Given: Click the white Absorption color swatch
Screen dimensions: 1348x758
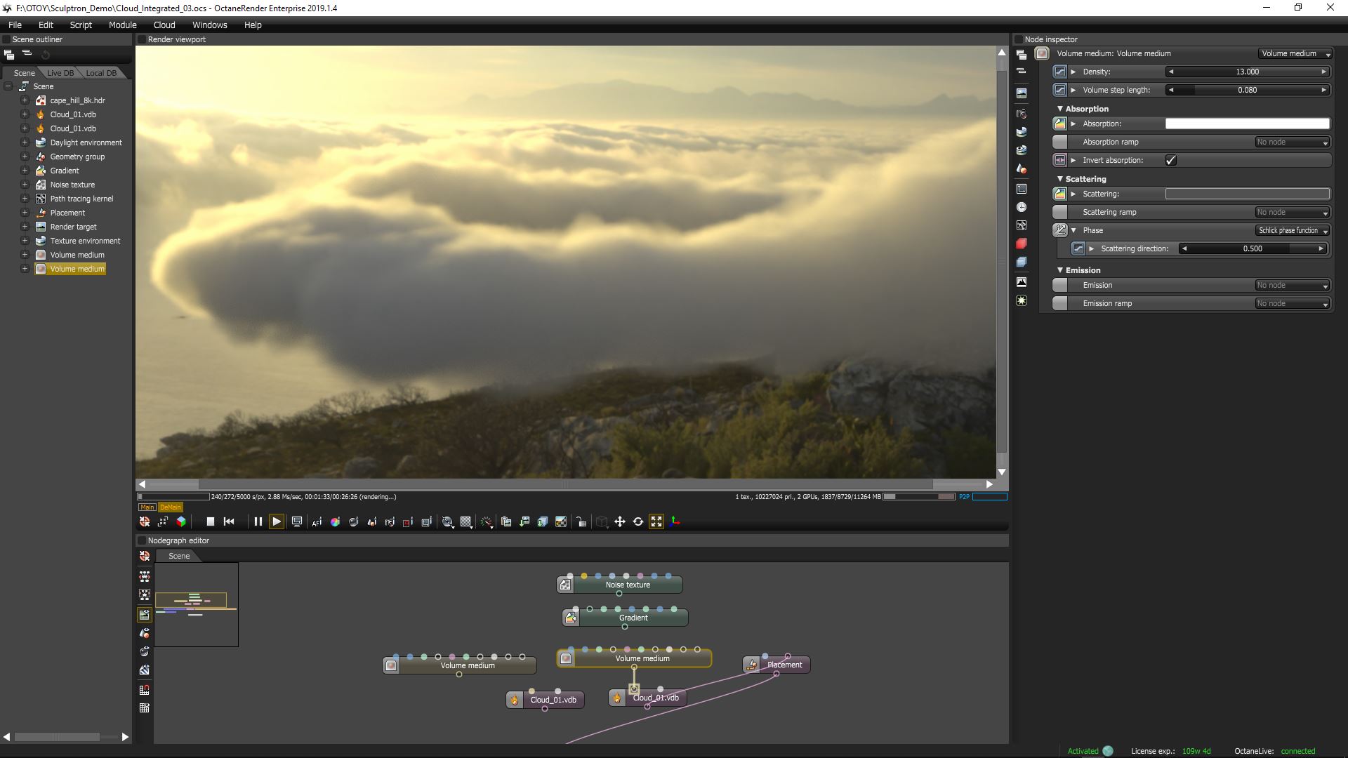Looking at the screenshot, I should [x=1247, y=124].
